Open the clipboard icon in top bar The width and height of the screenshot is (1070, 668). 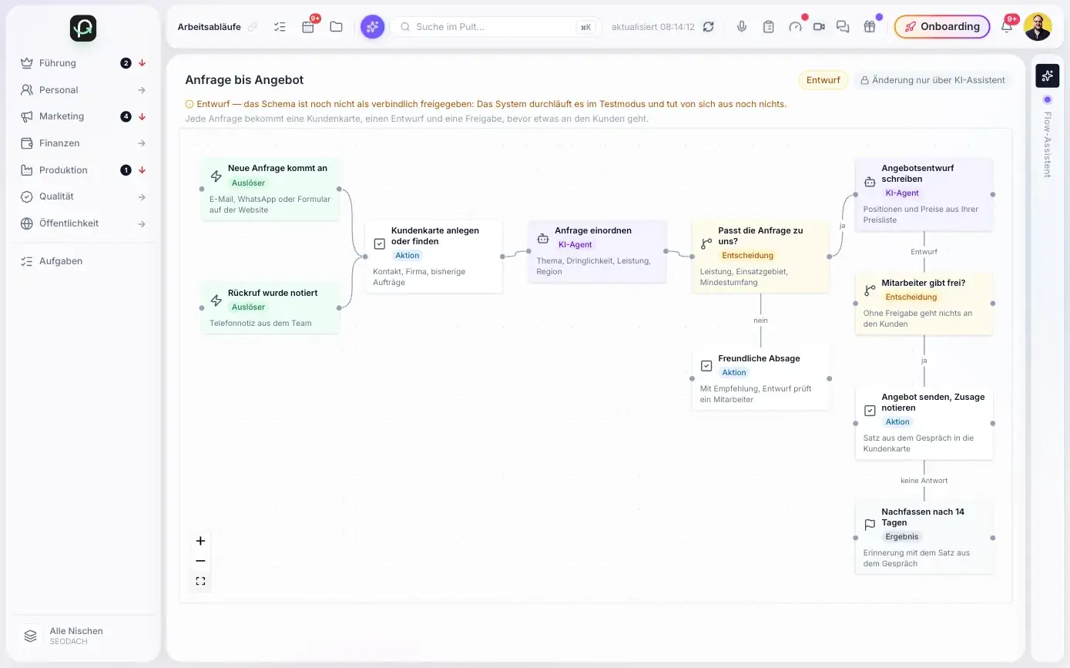[x=768, y=27]
